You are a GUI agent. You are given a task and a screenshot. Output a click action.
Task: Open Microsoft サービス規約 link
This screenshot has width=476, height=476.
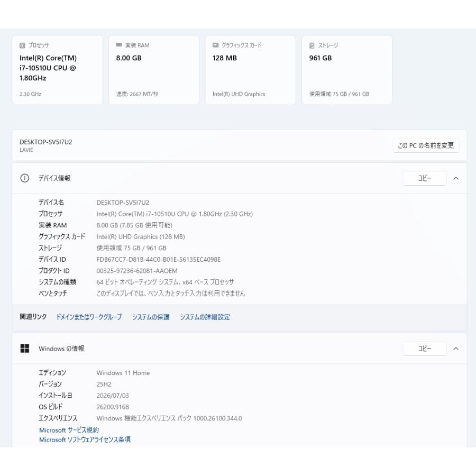coord(69,430)
